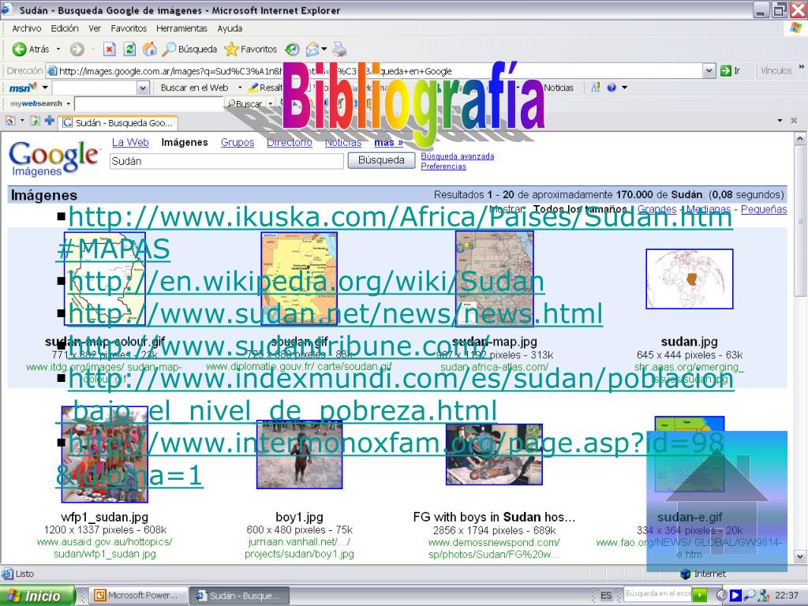808x606 pixels.
Task: Open the Favoritos star button
Action: [251, 50]
